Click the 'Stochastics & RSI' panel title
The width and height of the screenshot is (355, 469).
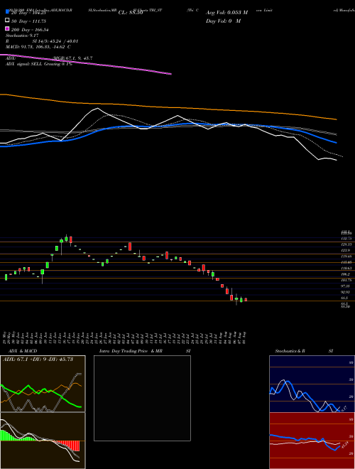pyautogui.click(x=304, y=351)
